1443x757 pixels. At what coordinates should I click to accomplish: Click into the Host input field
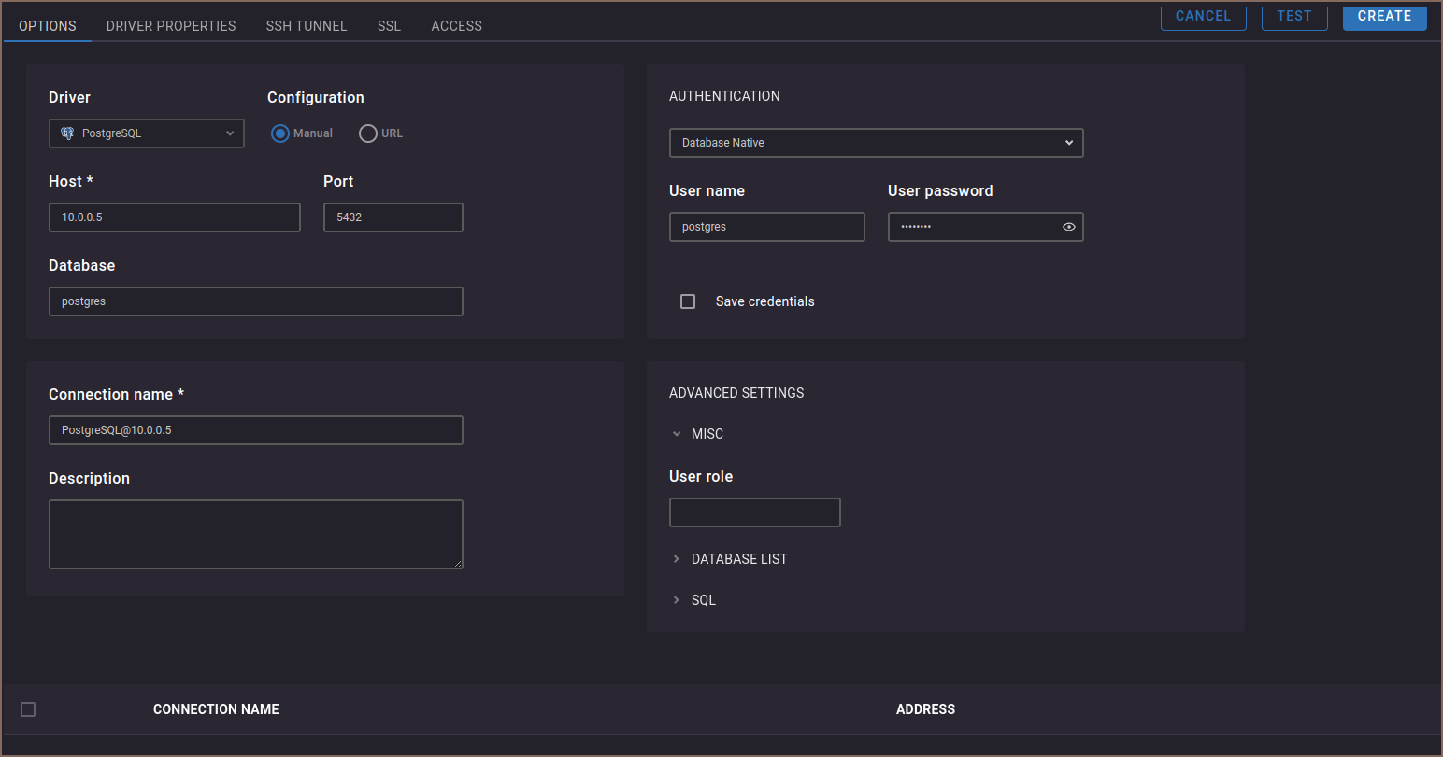[175, 217]
